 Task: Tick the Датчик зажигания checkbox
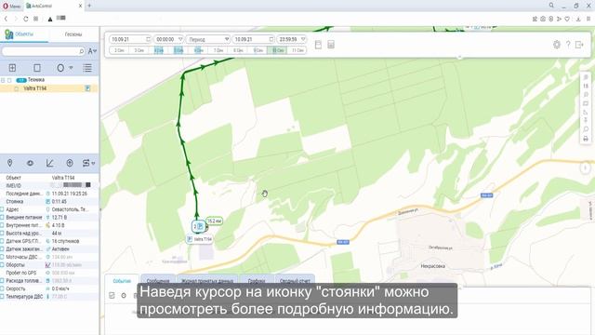2,249
